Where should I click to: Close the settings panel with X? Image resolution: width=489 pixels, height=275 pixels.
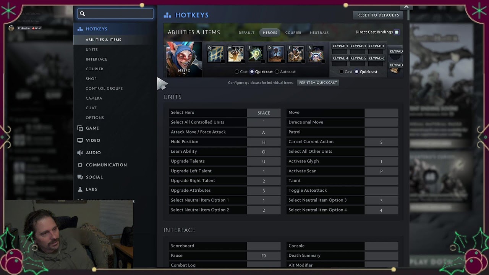point(406,6)
